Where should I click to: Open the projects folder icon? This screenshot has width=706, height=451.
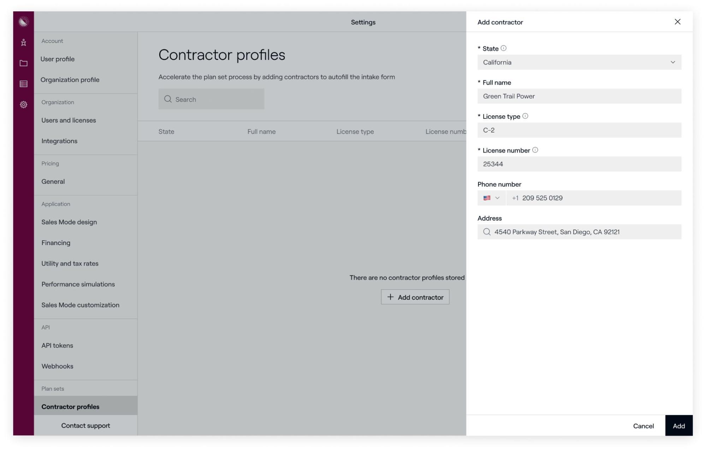[23, 63]
